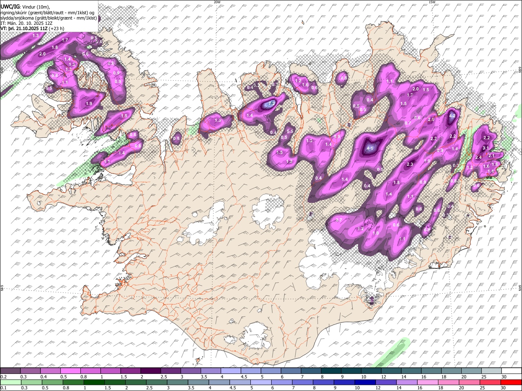
Task: Click the issue time line 'IT: Mán. 20. 10. 2025 12Z'
Action: pos(26,23)
